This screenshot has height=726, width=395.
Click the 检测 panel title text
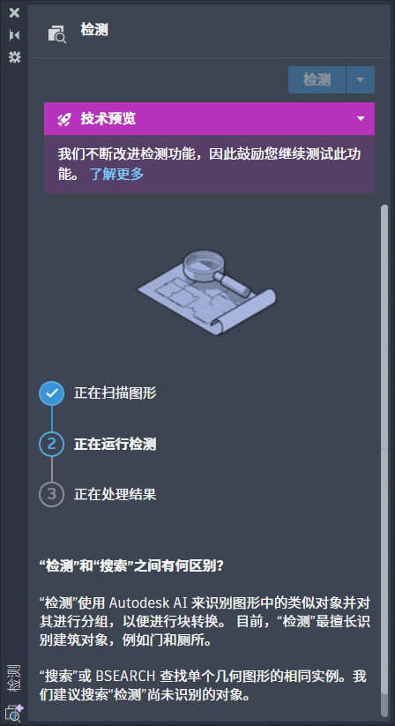click(94, 30)
